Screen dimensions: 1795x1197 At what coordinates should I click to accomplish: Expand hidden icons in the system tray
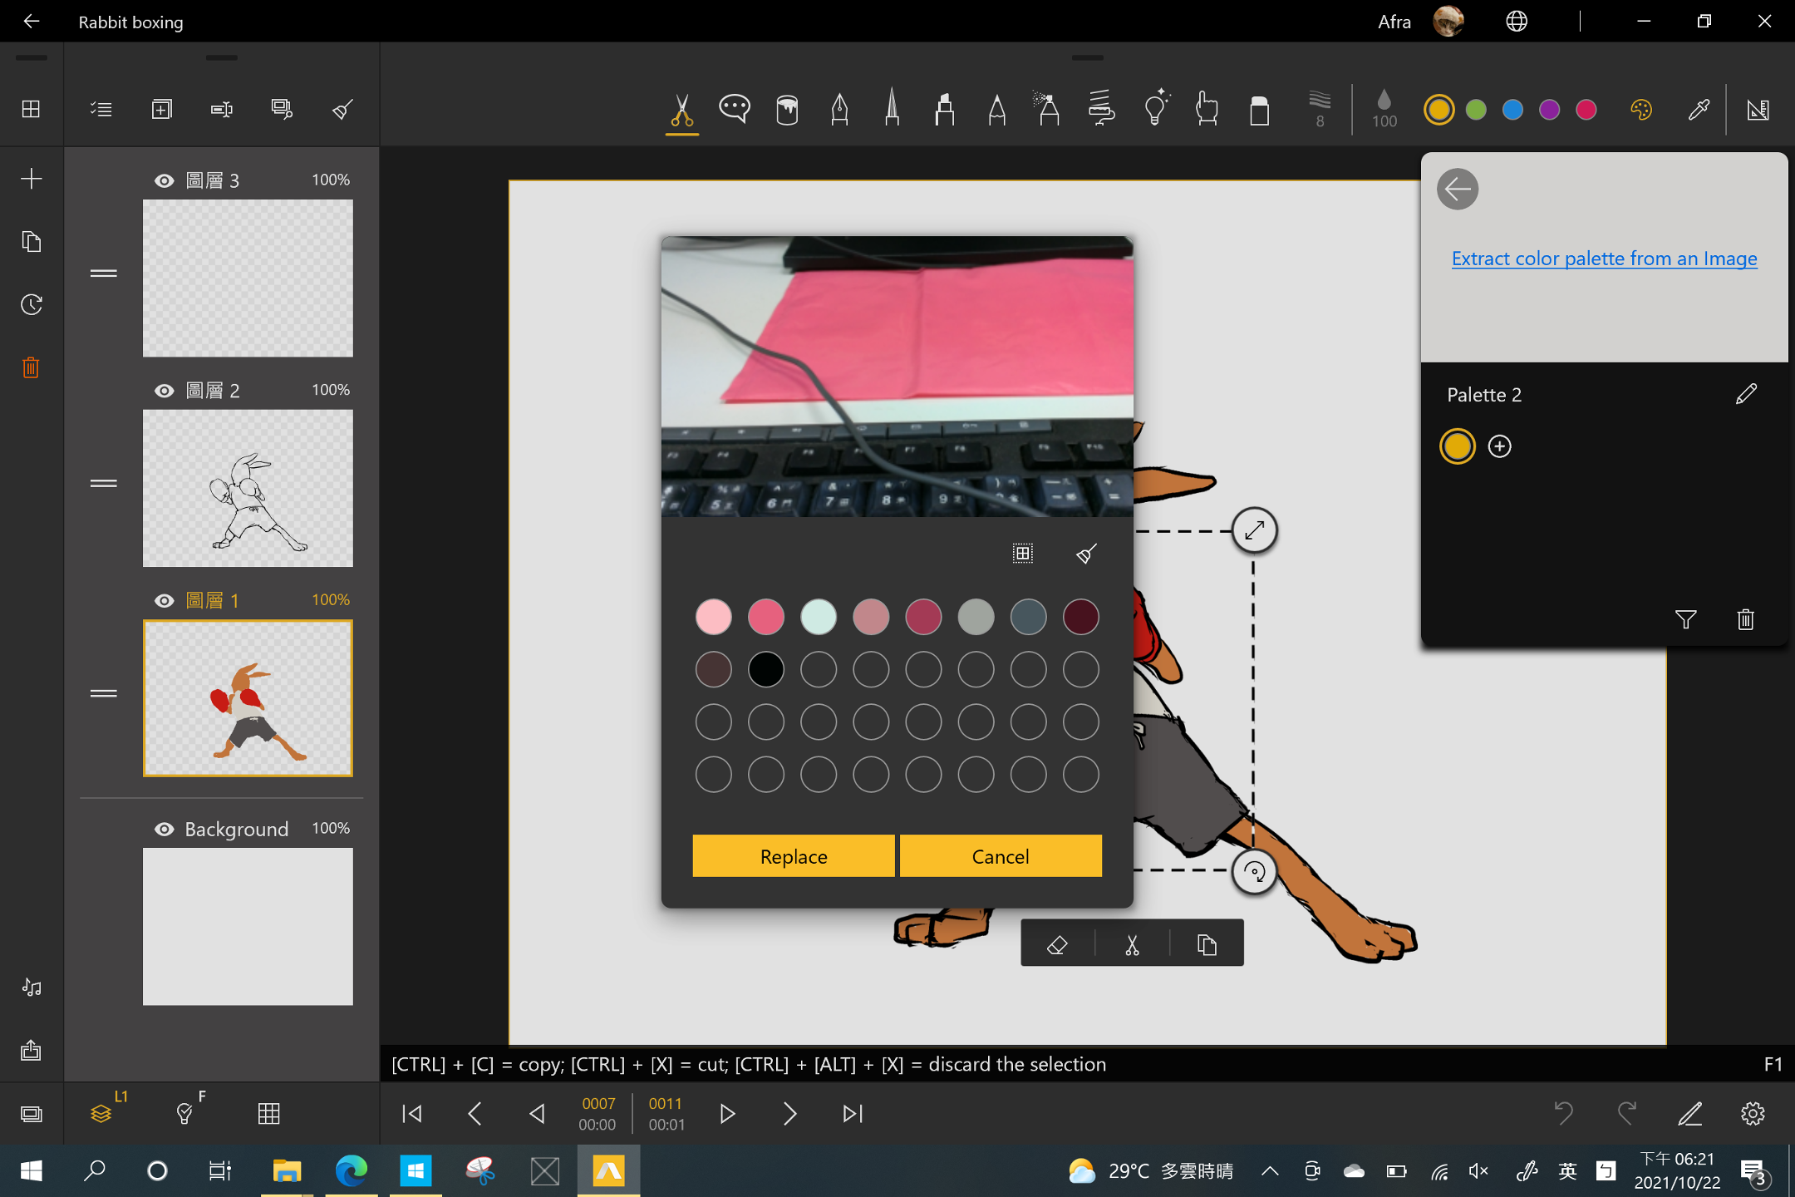coord(1269,1170)
